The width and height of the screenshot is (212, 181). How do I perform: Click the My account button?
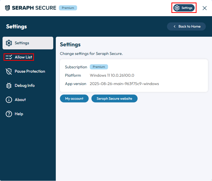pos(74,98)
